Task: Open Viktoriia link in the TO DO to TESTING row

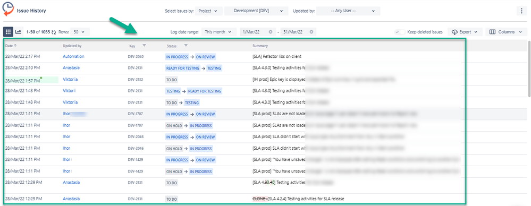Action: click(x=70, y=102)
